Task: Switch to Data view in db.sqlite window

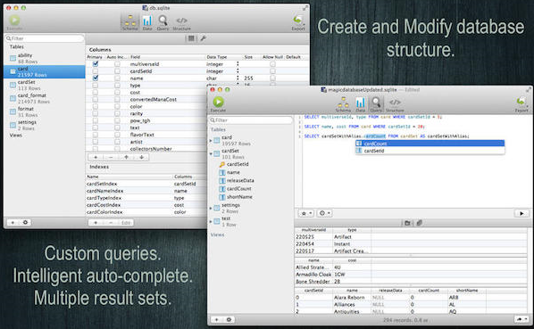Action: (147, 22)
